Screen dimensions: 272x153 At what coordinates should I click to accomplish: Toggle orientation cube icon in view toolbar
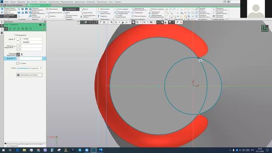click(133, 22)
